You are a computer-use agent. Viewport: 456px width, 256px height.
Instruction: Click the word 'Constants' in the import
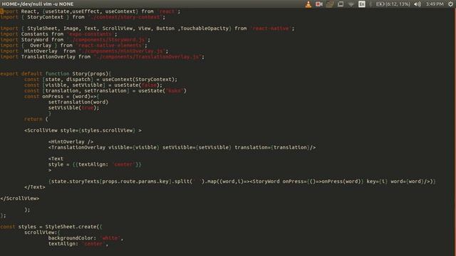coord(34,34)
